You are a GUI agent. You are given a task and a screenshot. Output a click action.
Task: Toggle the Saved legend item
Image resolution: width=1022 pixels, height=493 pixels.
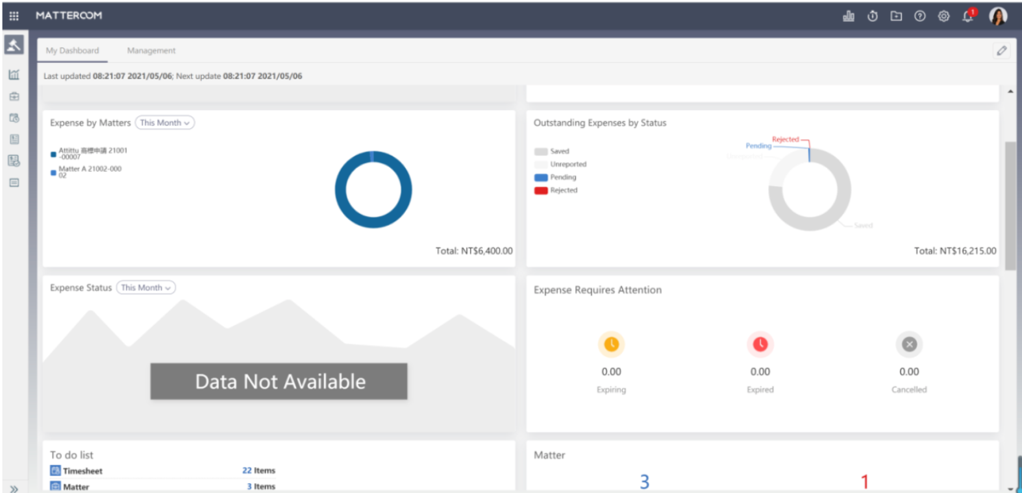[x=552, y=151]
